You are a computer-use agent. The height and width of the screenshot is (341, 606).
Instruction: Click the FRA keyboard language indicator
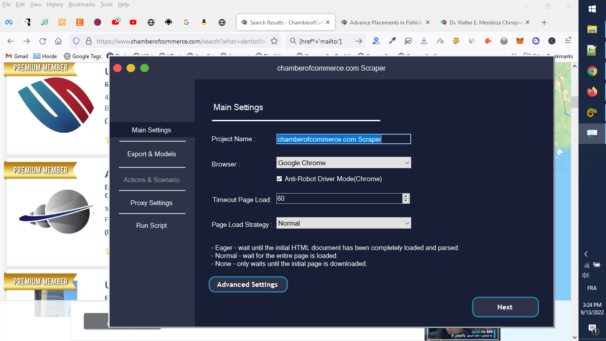tap(592, 288)
